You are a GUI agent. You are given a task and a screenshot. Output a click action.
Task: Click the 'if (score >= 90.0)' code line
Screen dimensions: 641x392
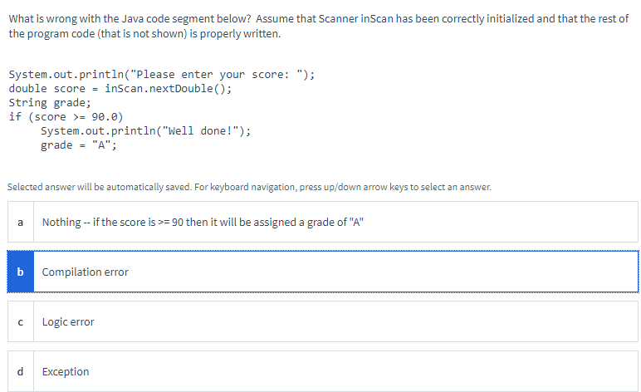(66, 117)
